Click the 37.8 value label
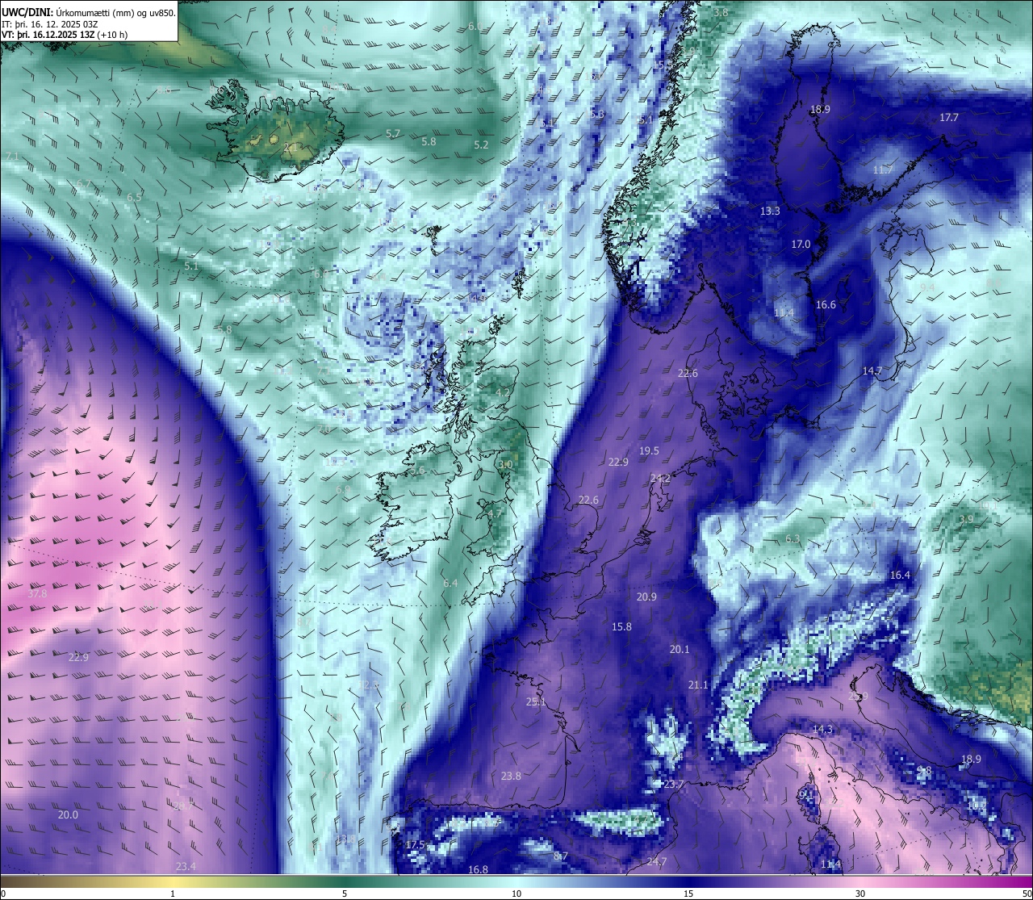Image resolution: width=1033 pixels, height=900 pixels. [37, 593]
